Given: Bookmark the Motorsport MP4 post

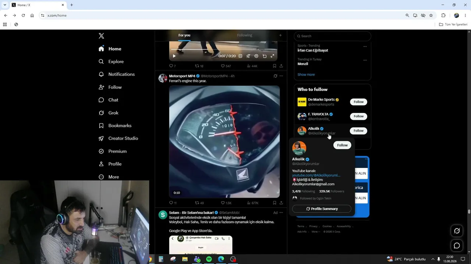Looking at the screenshot, I should pos(275,203).
